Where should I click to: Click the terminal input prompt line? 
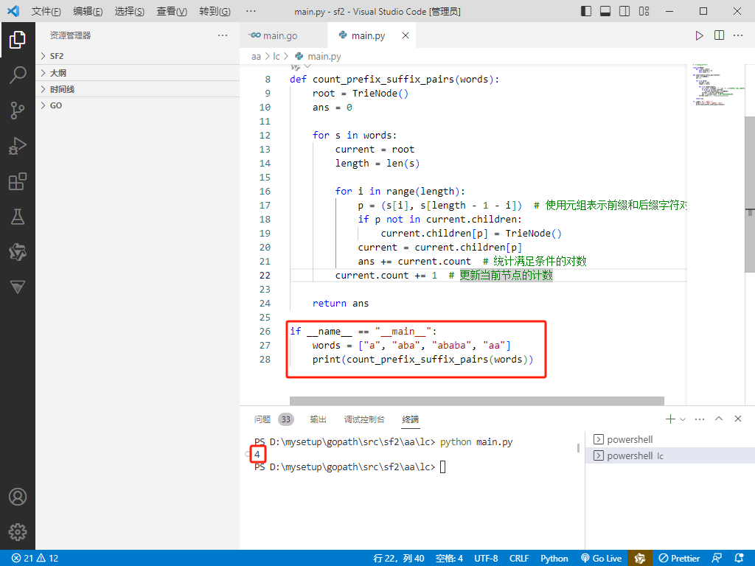tap(350, 467)
